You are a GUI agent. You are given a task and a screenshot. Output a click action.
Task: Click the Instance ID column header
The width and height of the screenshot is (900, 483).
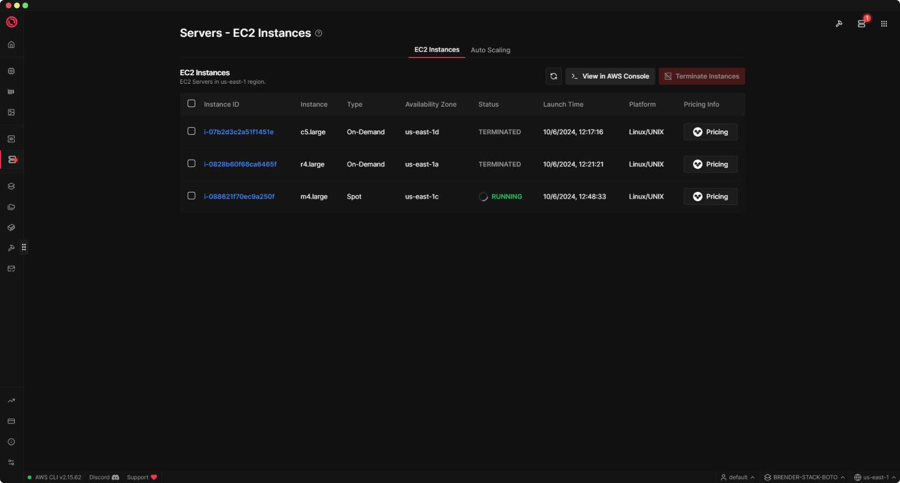pos(221,105)
